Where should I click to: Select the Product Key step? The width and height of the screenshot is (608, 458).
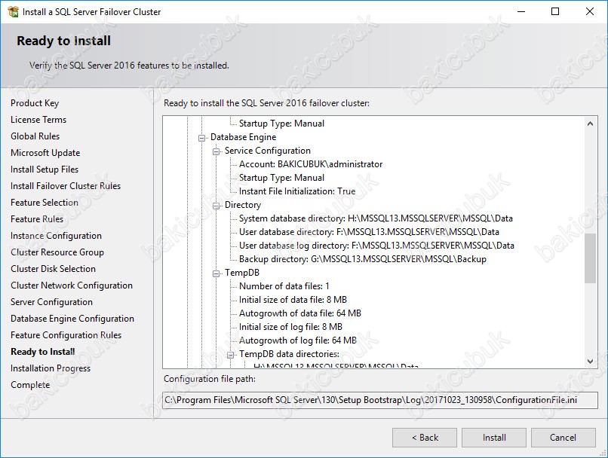35,103
